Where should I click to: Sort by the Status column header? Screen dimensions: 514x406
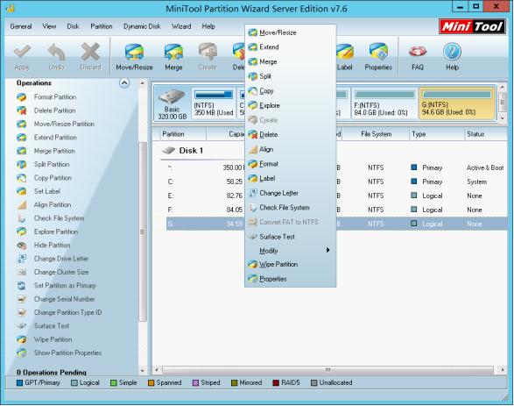click(x=485, y=134)
